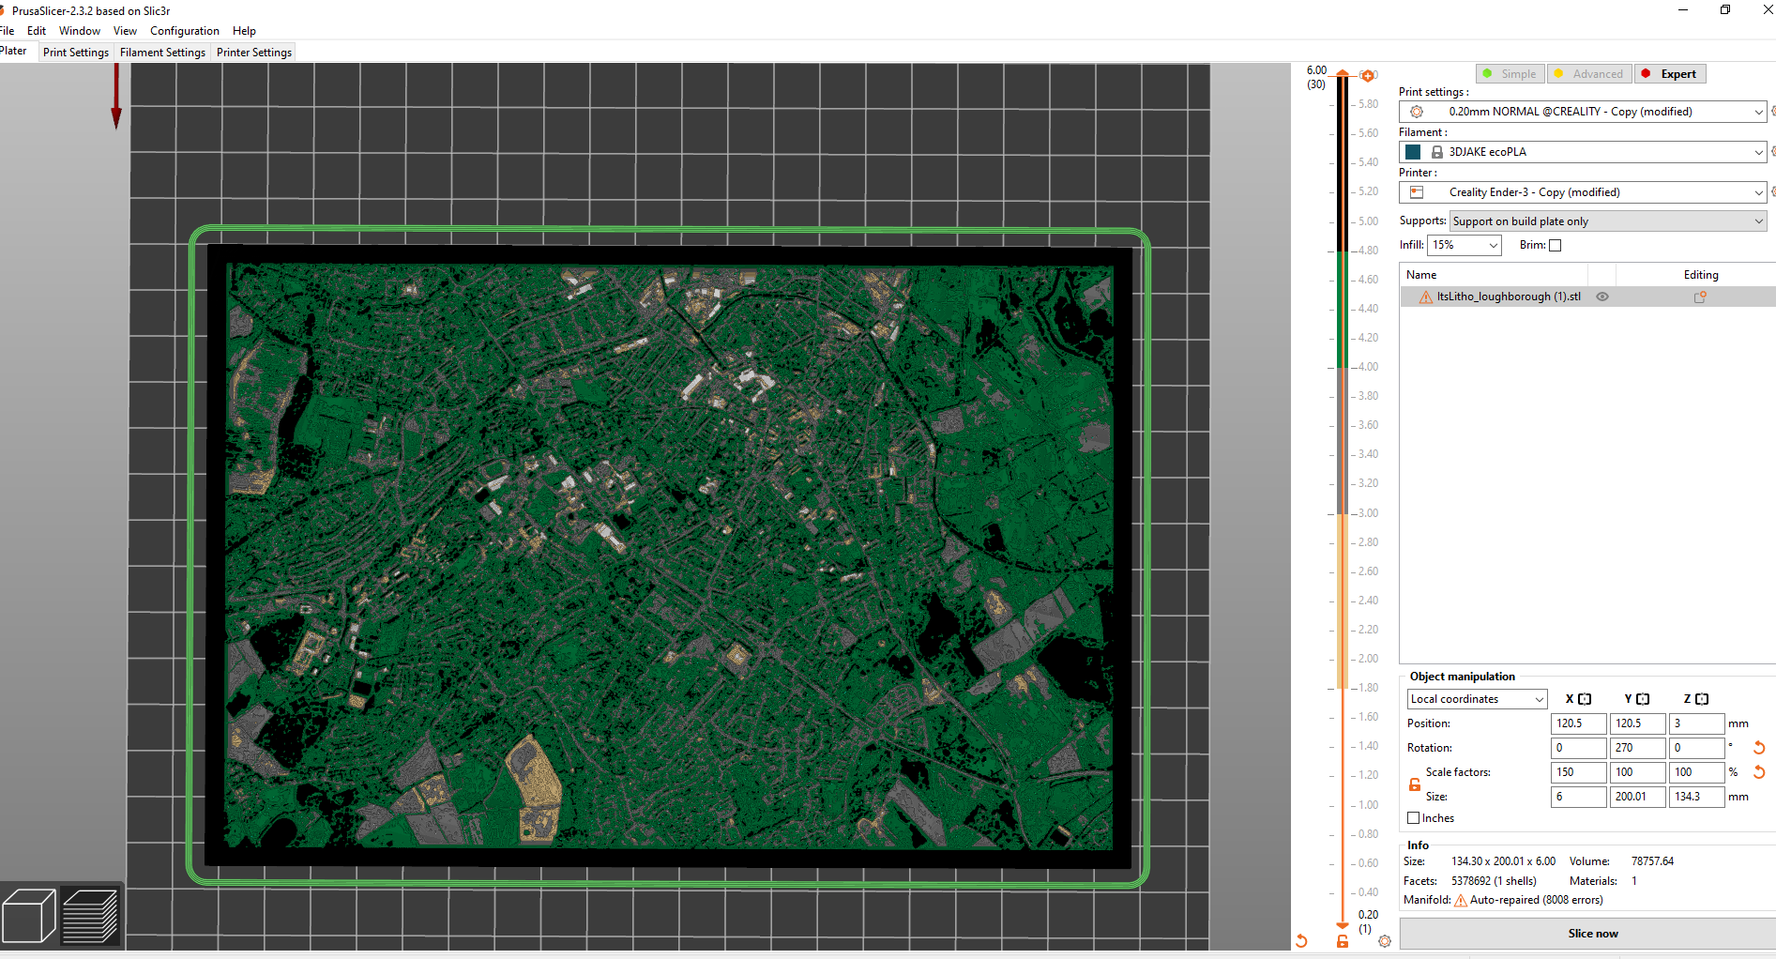Image resolution: width=1776 pixels, height=959 pixels.
Task: Switch to the Filament Settings tab
Action: coord(161,53)
